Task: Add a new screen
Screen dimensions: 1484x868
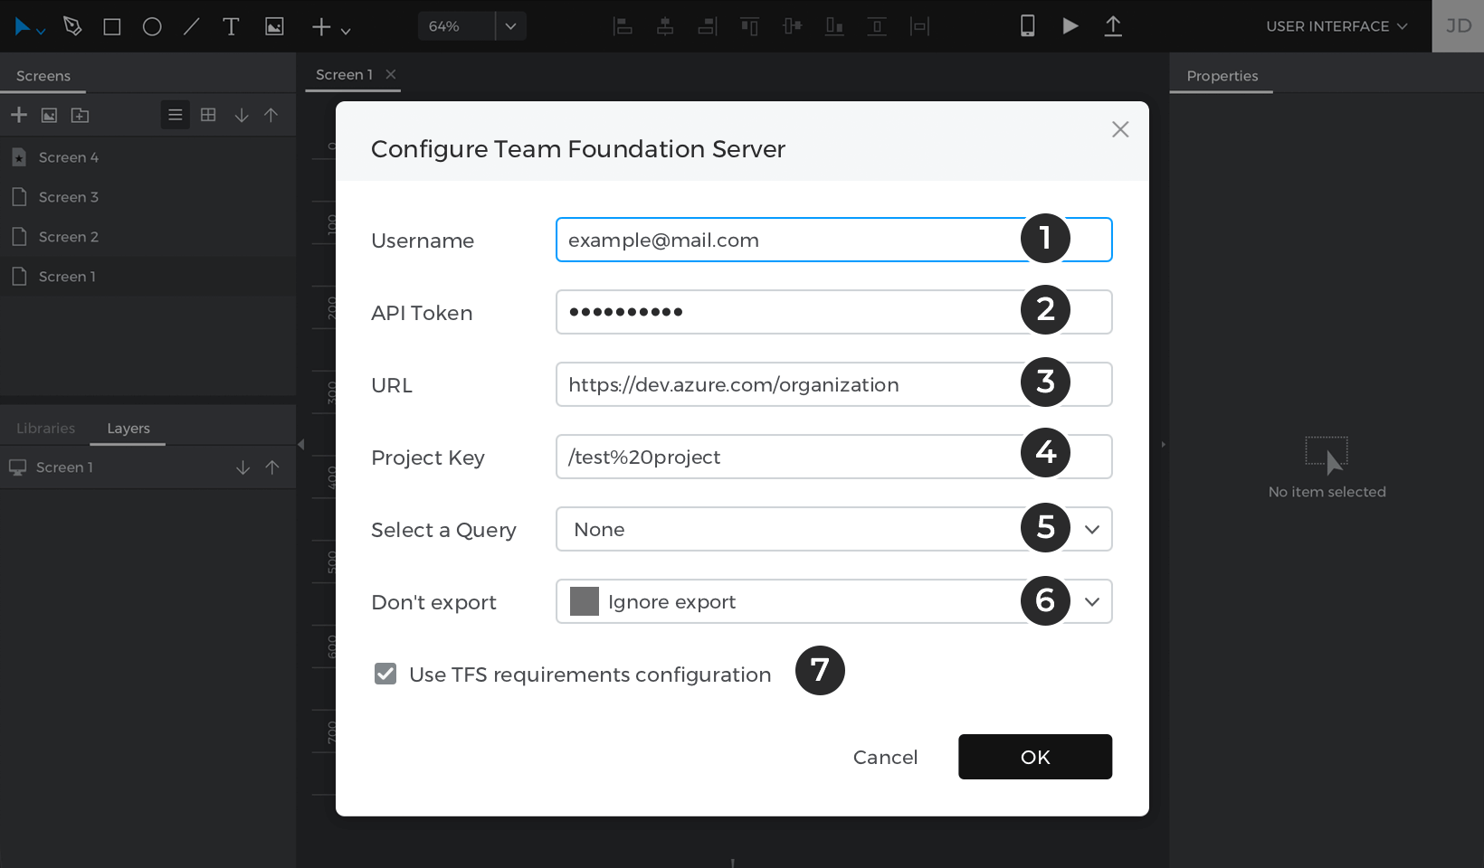Action: [19, 115]
